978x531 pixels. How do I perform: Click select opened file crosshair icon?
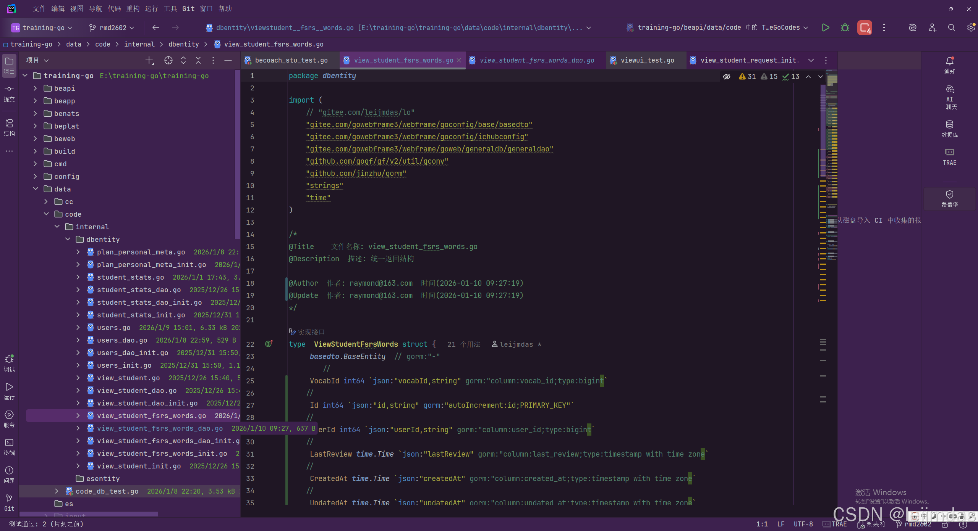(168, 60)
